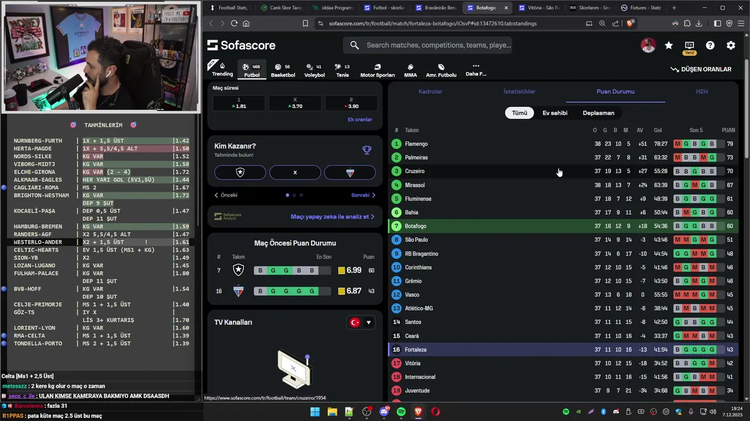Click odds 3.90 for away win
Image resolution: width=750 pixels, height=421 pixels.
[351, 103]
